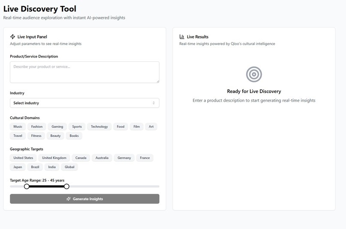Viewport: 346px width, 229px height.
Task: Toggle the Gaming cultural domain chip
Action: [x=58, y=127]
